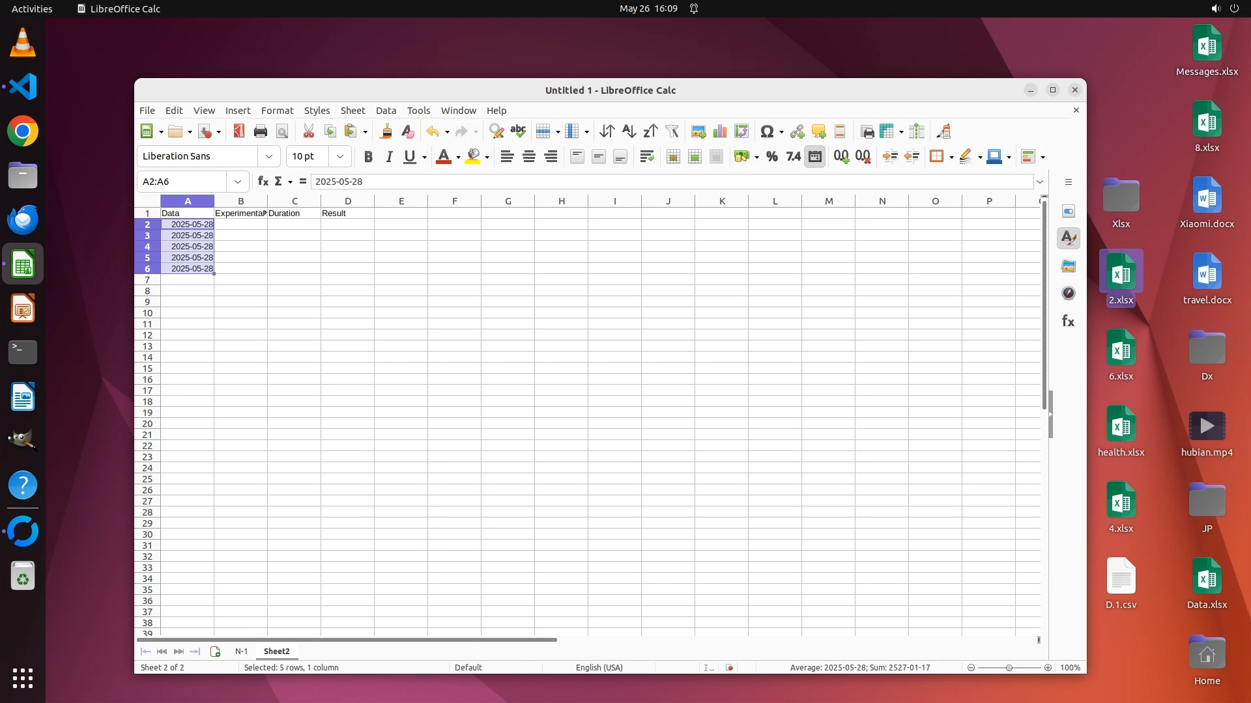The height and width of the screenshot is (703, 1251).
Task: Click the Sort Ascending toolbar icon
Action: [x=628, y=131]
